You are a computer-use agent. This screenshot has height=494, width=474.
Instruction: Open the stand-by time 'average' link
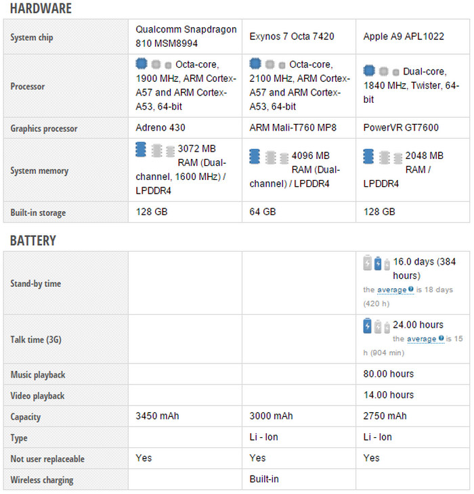pyautogui.click(x=391, y=290)
